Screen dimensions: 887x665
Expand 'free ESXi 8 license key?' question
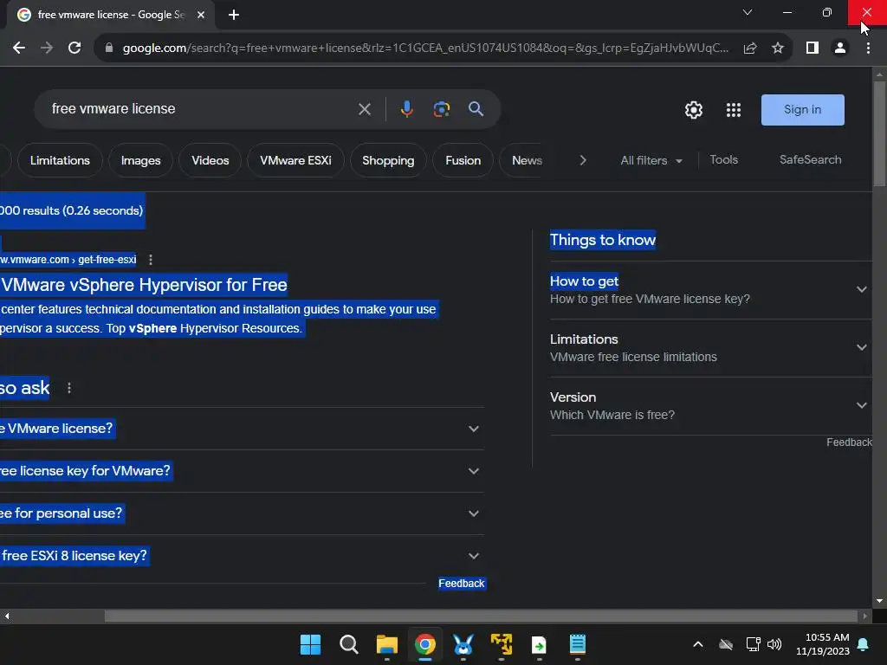pos(243,556)
